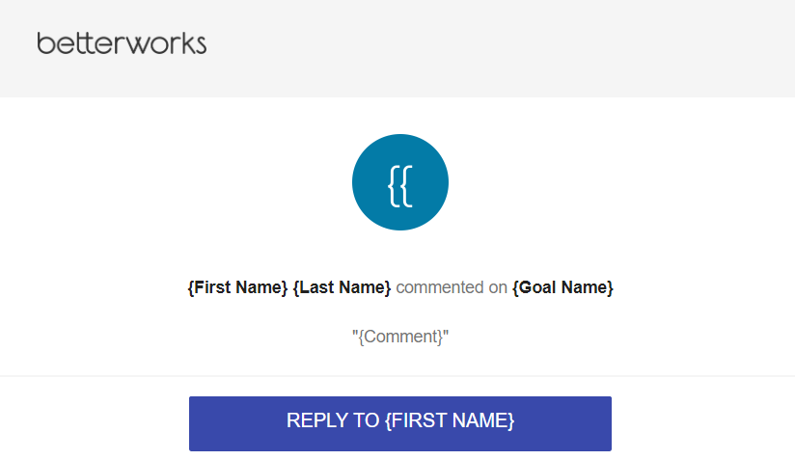This screenshot has width=795, height=460.
Task: Select the {First Name} bold placeholder
Action: (x=237, y=287)
